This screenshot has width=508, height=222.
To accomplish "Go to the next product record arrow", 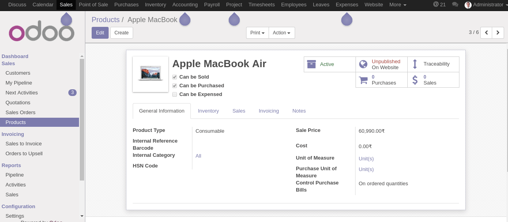I will point(498,32).
